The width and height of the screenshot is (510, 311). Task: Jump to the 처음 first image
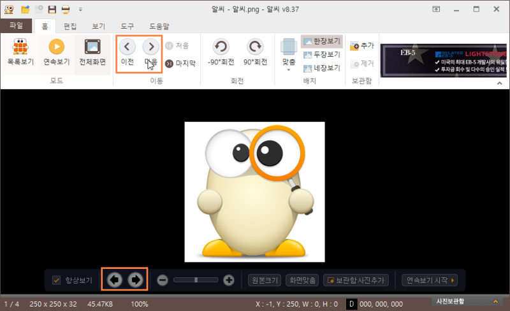177,46
